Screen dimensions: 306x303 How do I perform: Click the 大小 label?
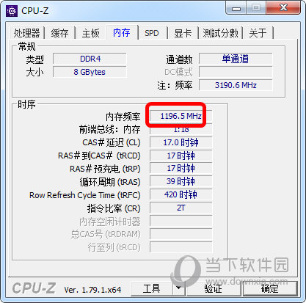pos(35,73)
